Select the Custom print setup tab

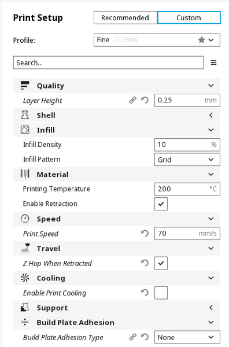189,18
